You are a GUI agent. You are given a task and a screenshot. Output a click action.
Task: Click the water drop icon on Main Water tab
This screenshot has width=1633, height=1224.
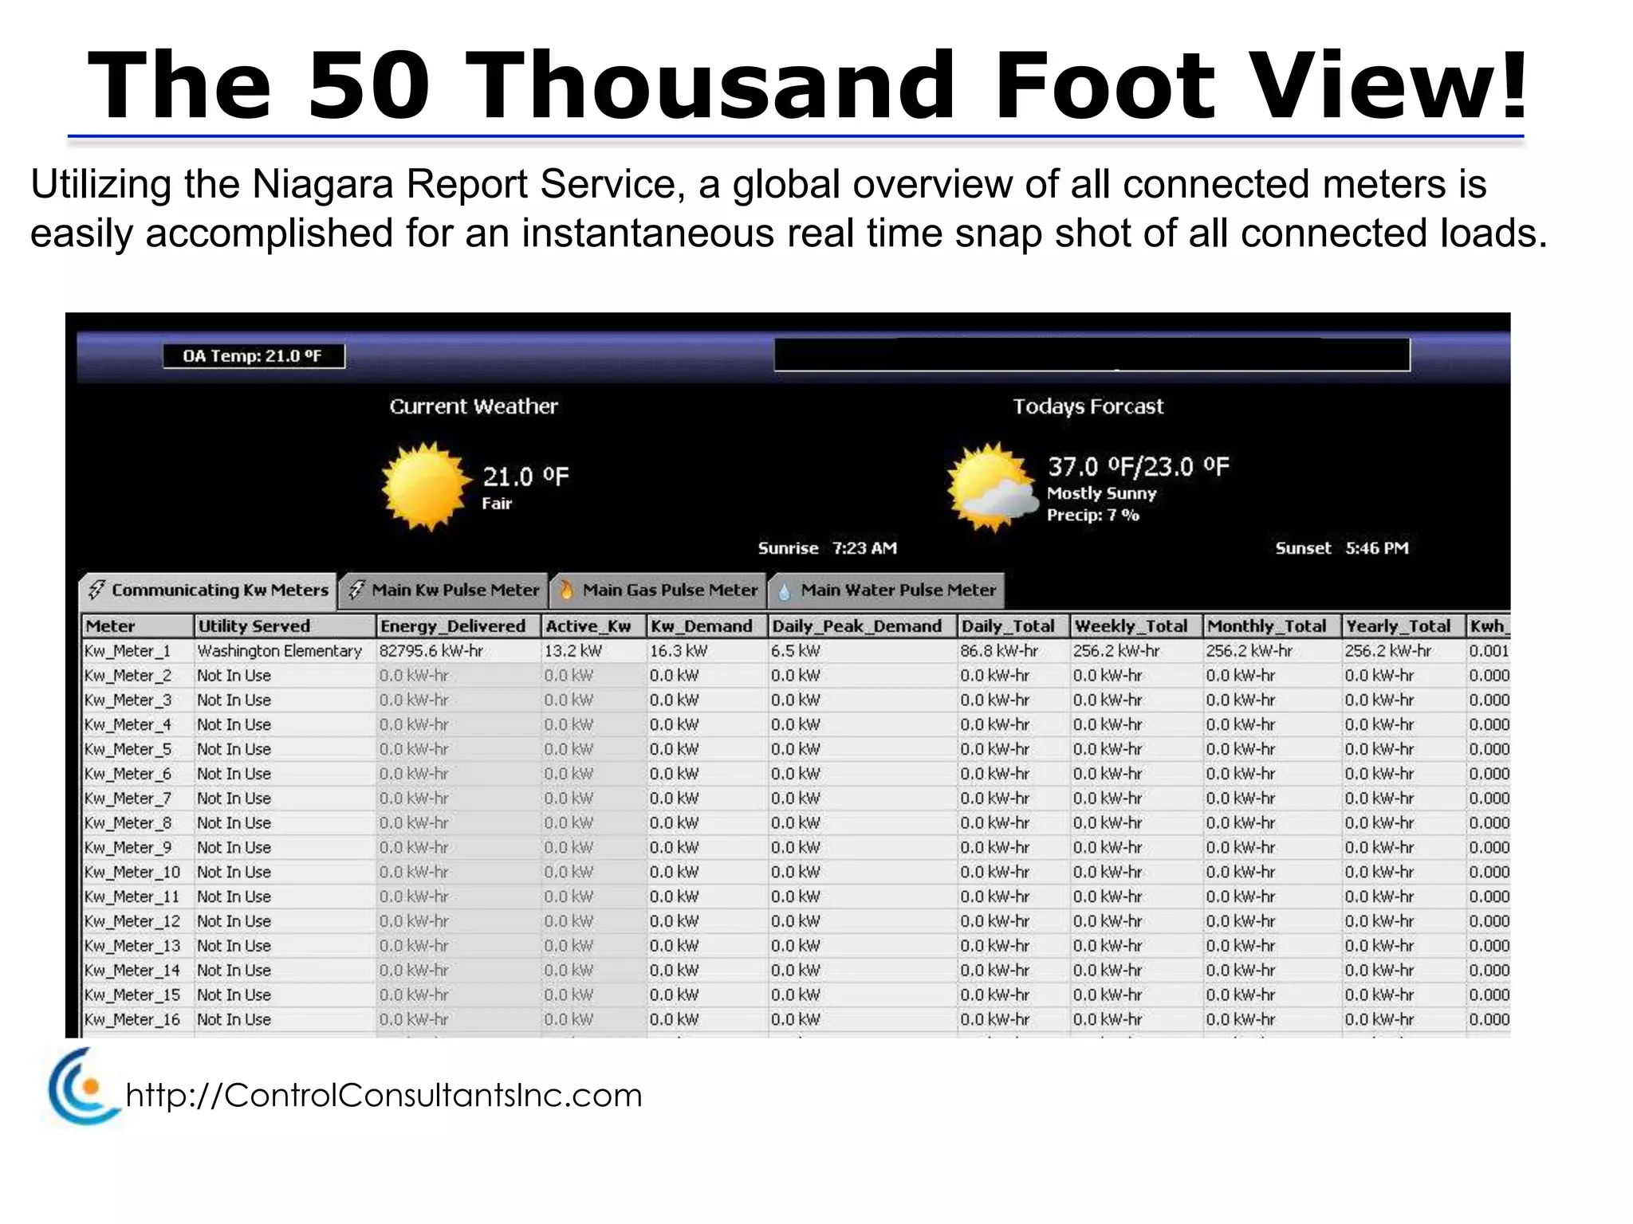point(784,591)
